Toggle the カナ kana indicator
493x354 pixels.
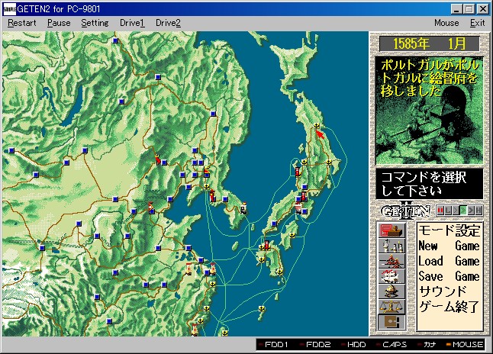[x=427, y=345]
